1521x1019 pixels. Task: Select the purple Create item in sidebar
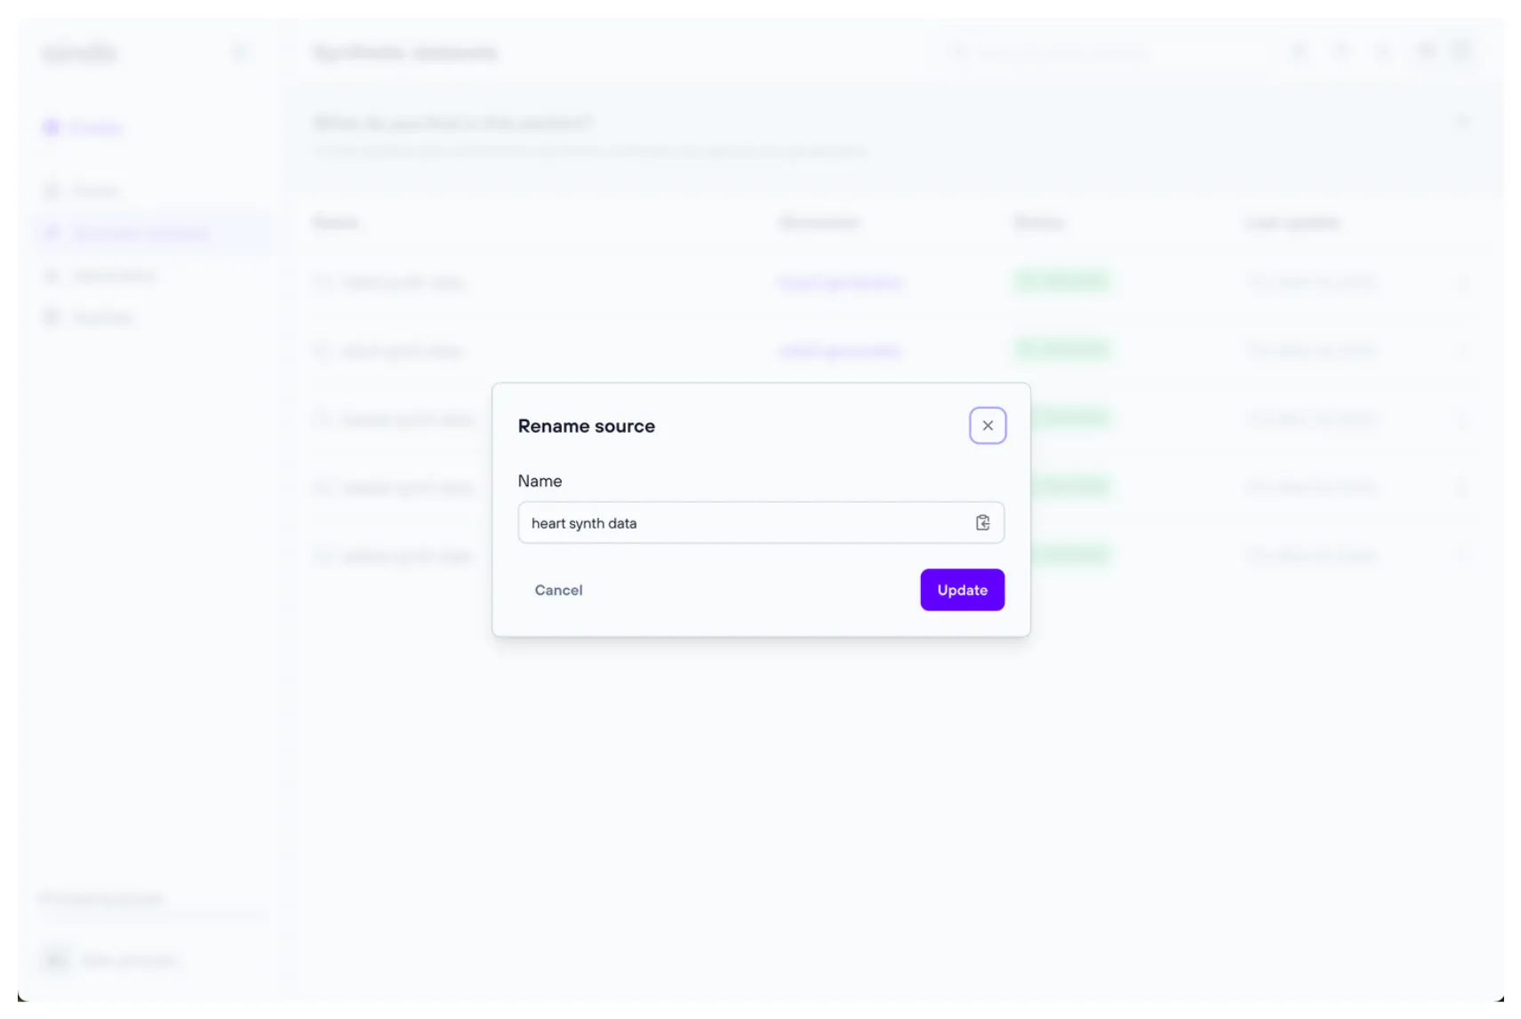pos(84,128)
